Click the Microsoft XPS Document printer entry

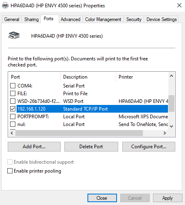click(x=143, y=117)
